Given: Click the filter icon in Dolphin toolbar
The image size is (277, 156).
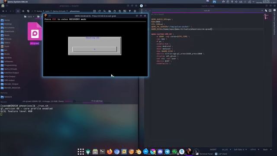Looking at the screenshot, I should (130, 11).
